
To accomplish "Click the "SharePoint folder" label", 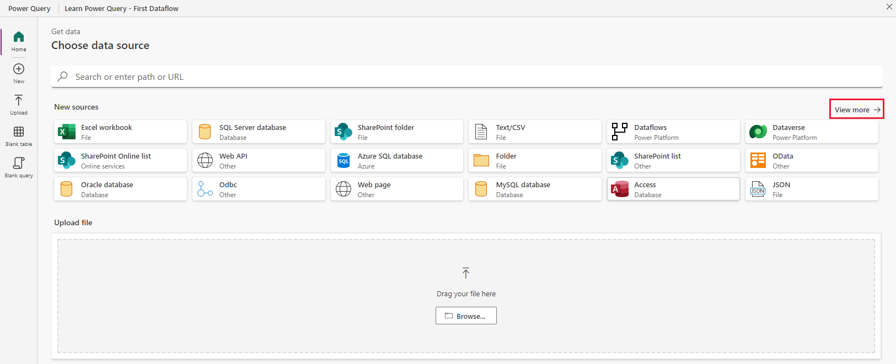I will 386,127.
